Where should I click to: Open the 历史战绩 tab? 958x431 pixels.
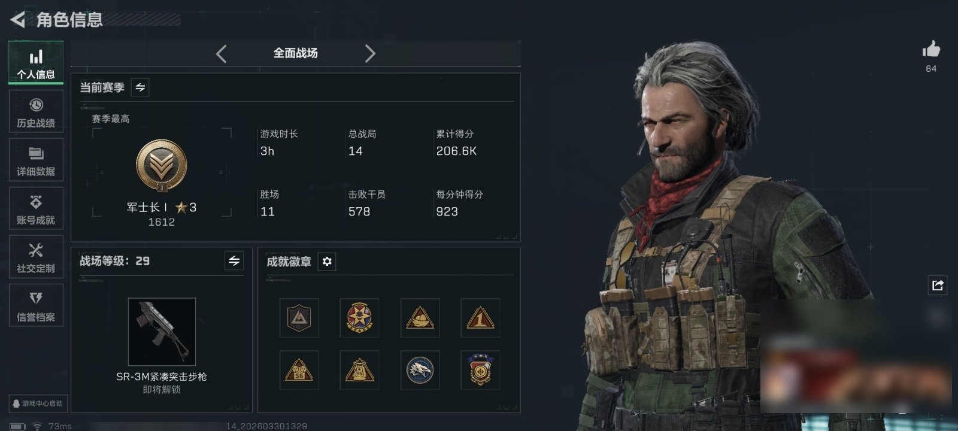click(x=36, y=111)
